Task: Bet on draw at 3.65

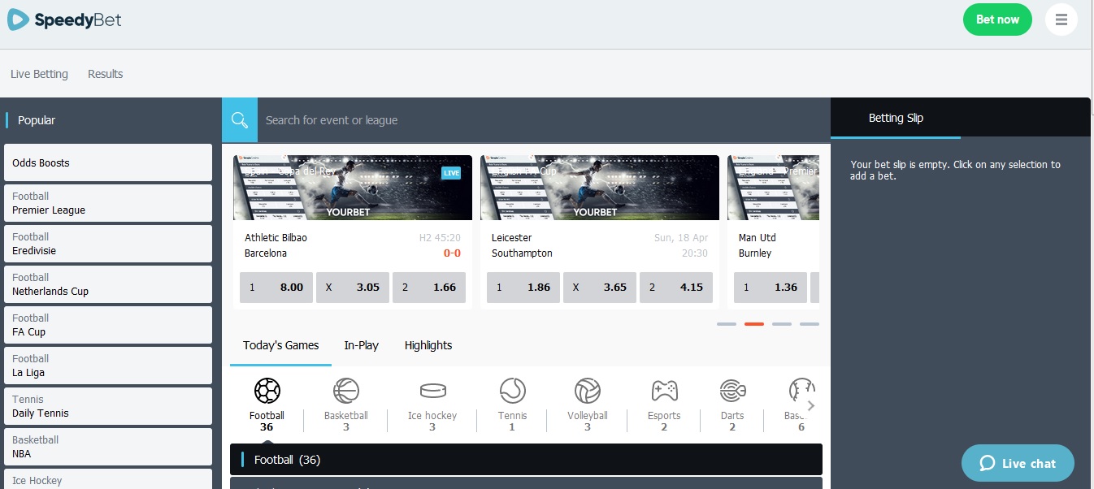Action: [600, 288]
